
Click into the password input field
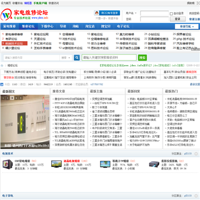[154, 19]
